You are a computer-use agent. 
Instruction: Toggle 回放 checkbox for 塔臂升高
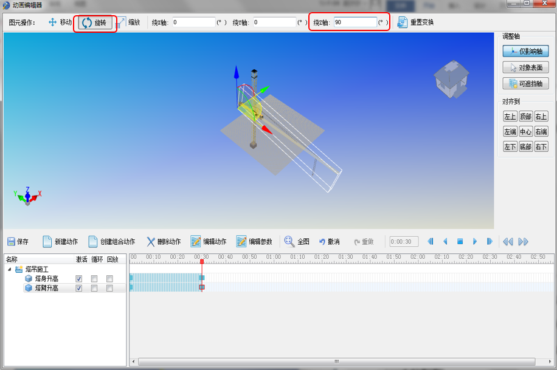click(110, 288)
